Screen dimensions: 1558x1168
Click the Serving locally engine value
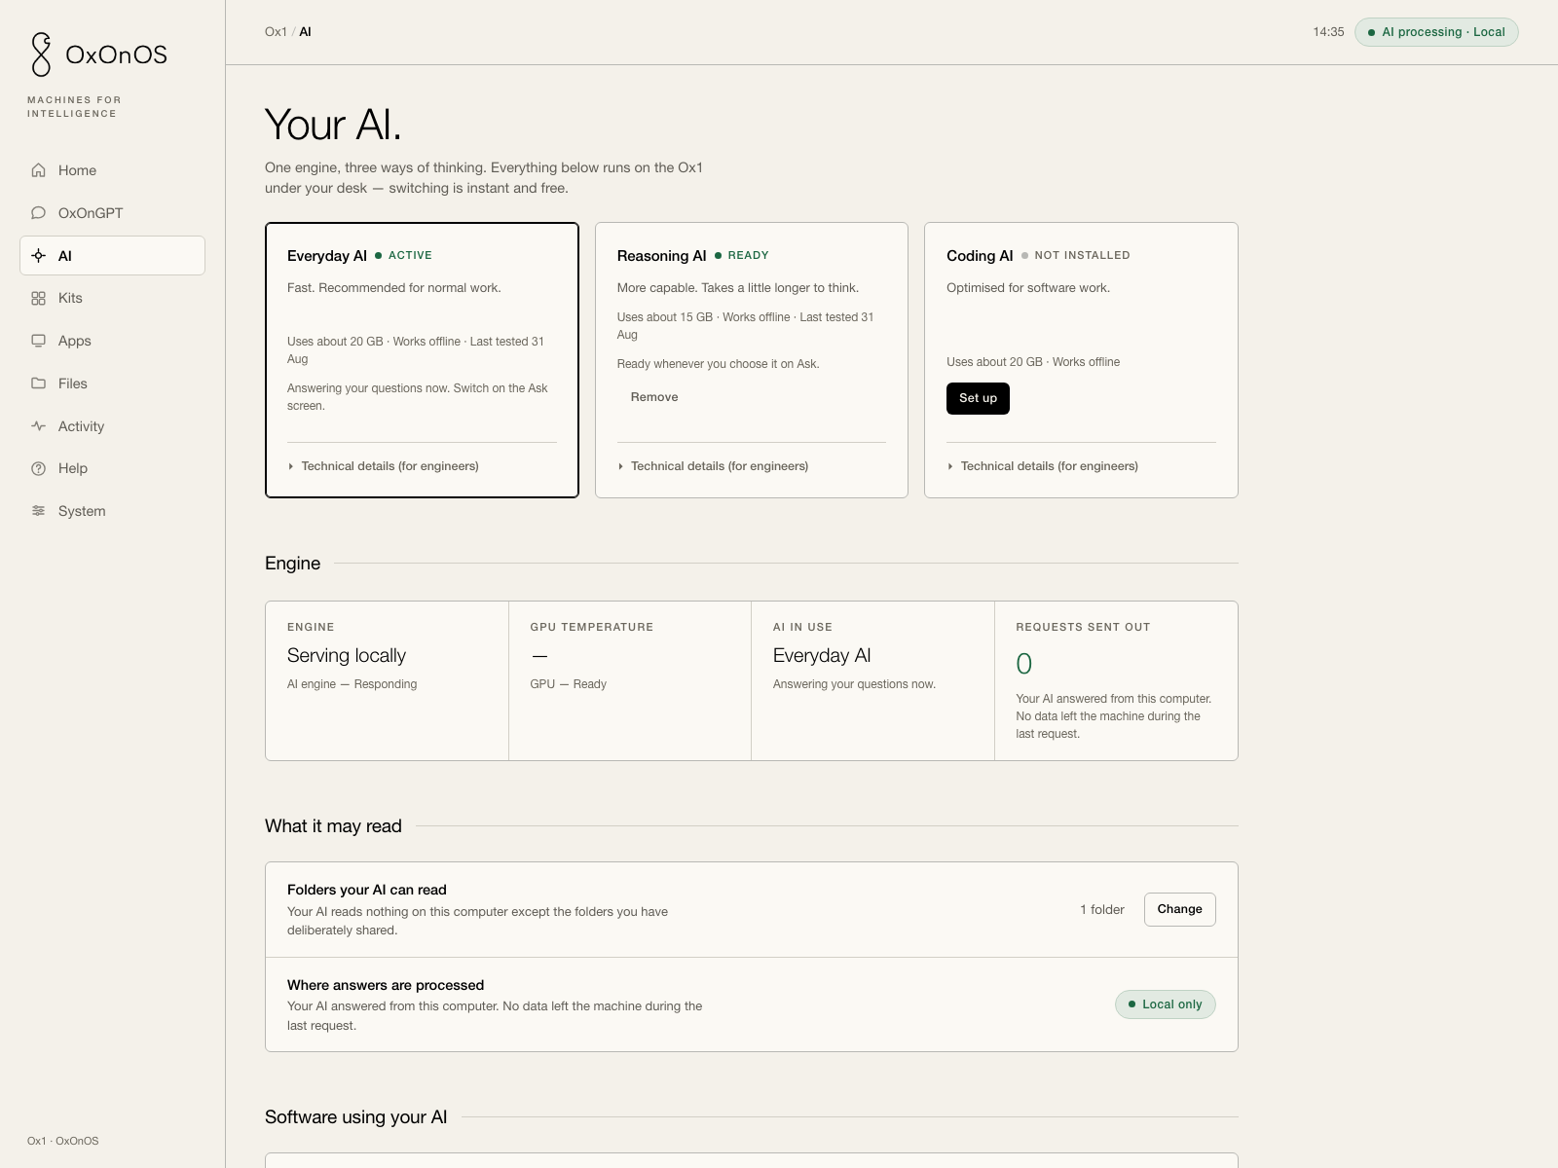pyautogui.click(x=347, y=656)
